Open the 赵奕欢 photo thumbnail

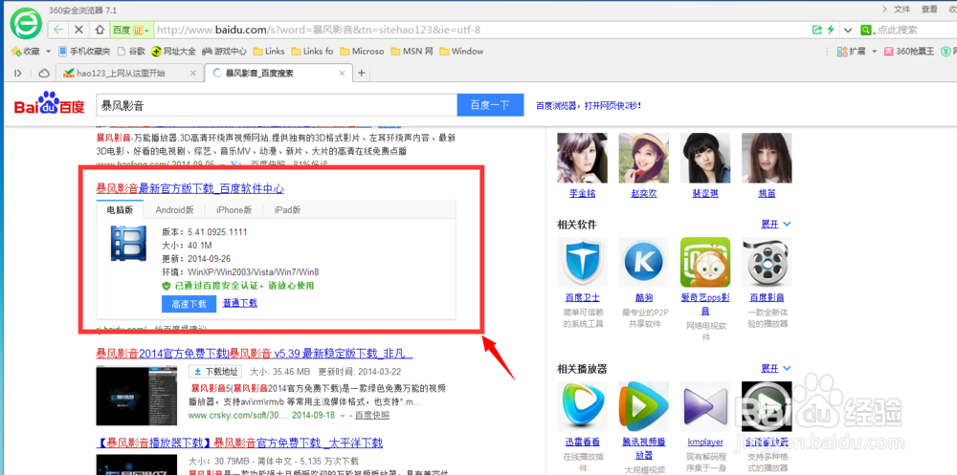[643, 158]
